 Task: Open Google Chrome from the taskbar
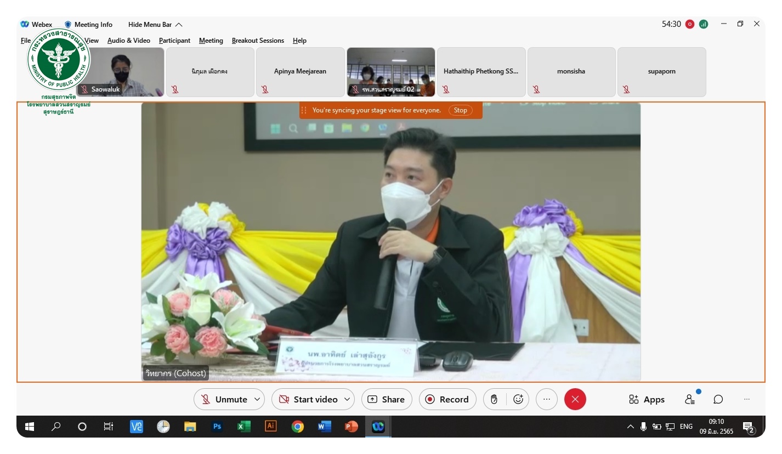tap(298, 427)
